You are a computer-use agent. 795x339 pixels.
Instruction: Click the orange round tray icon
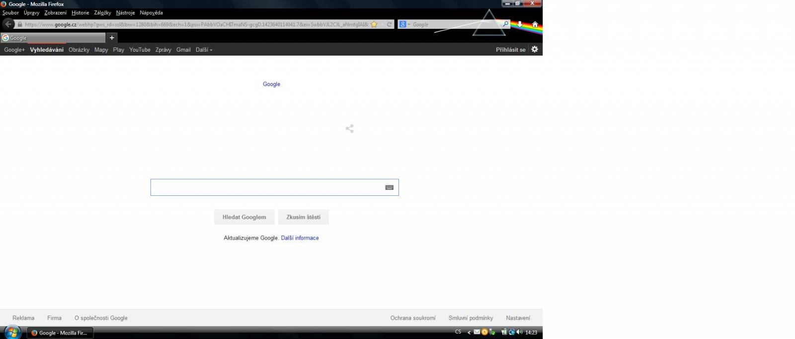484,332
